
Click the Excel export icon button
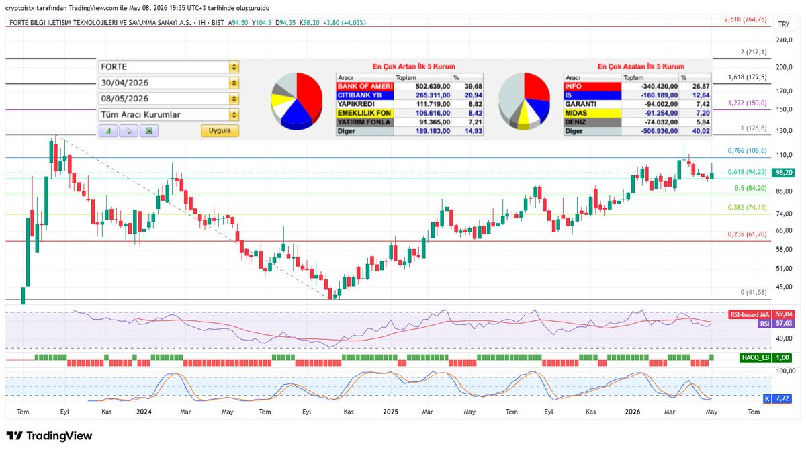tap(148, 131)
